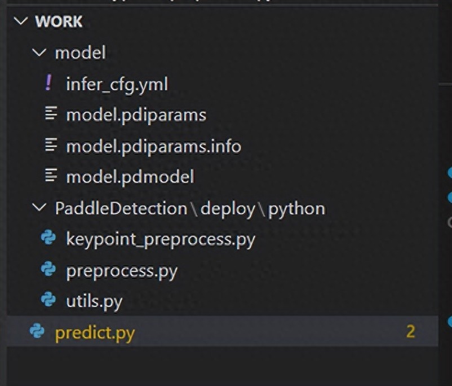This screenshot has width=452, height=386.
Task: Collapse the model folder chevron
Action: 39,53
